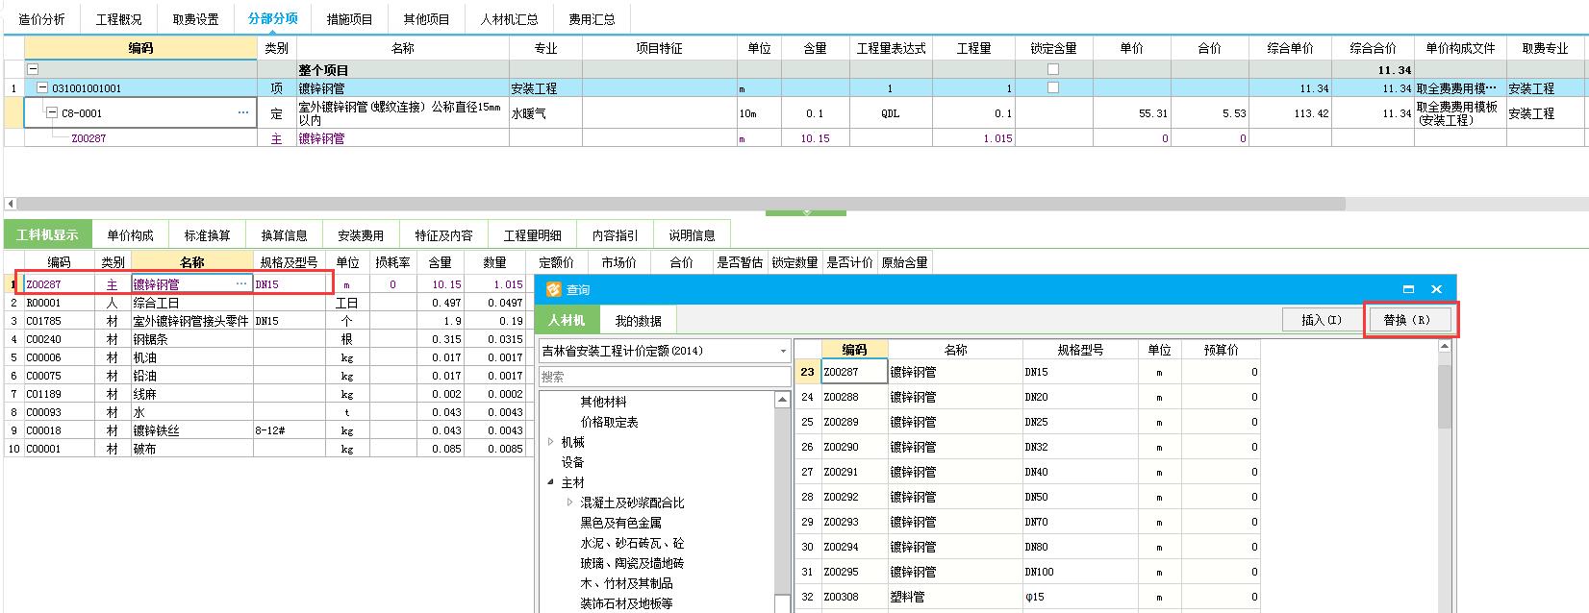Viewport: 1589px width, 613px height.
Task: Open the 标准换算 tab
Action: click(208, 234)
